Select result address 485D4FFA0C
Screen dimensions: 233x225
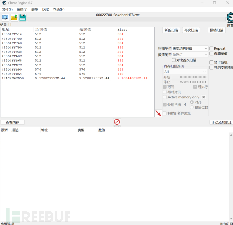click(11, 56)
